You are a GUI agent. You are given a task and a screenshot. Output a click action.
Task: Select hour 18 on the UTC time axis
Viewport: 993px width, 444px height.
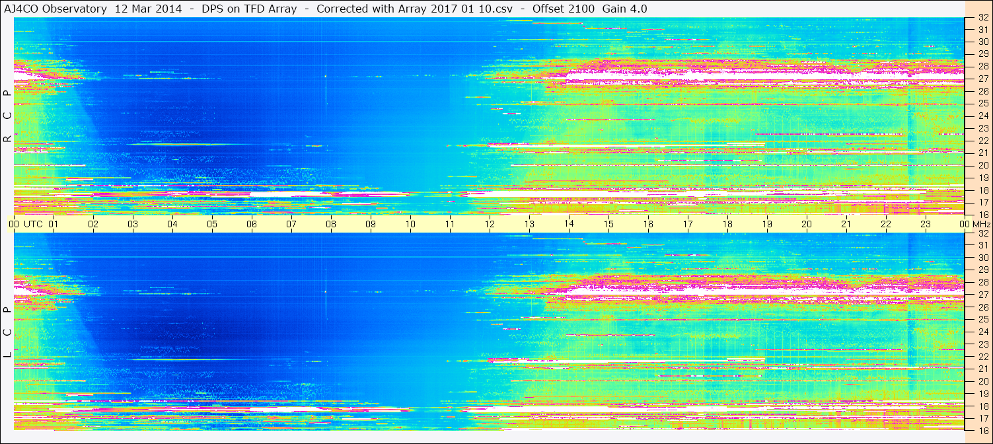click(727, 224)
